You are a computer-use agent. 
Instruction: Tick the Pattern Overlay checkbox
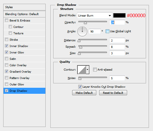coord(6,78)
